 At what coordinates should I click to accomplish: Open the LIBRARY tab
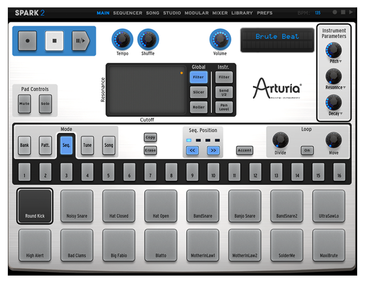(x=242, y=13)
